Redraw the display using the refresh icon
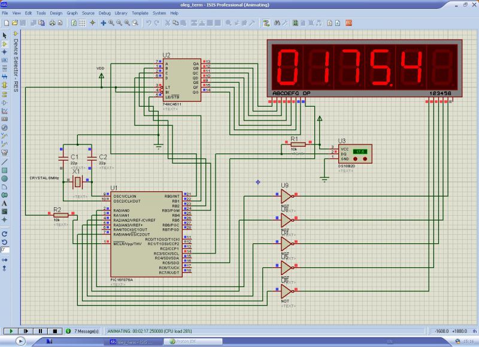479x347 pixels. (74, 23)
